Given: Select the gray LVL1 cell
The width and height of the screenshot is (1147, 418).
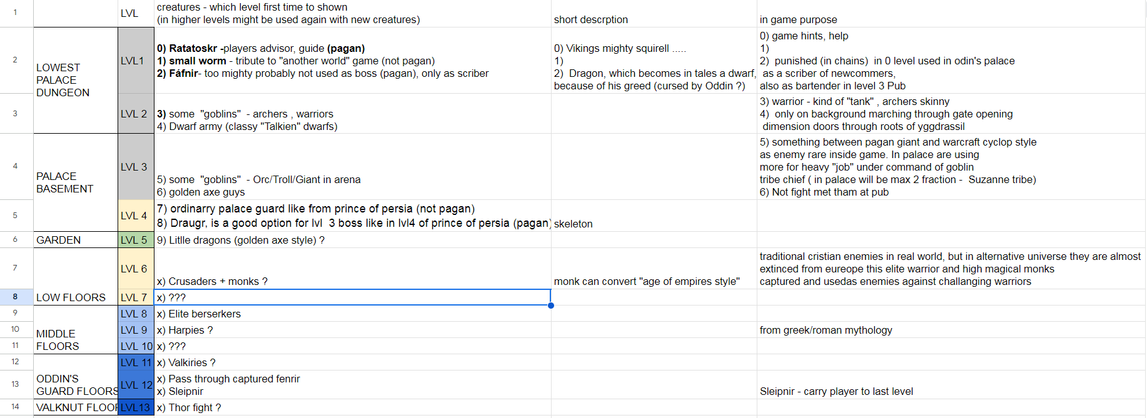Looking at the screenshot, I should [135, 61].
